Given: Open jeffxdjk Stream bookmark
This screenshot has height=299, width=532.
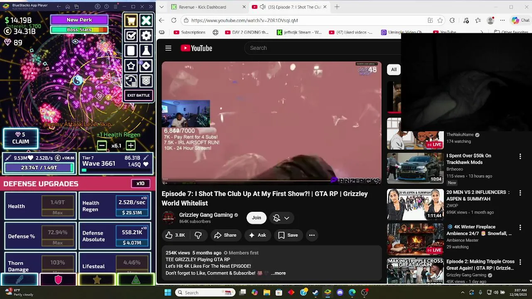Looking at the screenshot, I should click(299, 32).
